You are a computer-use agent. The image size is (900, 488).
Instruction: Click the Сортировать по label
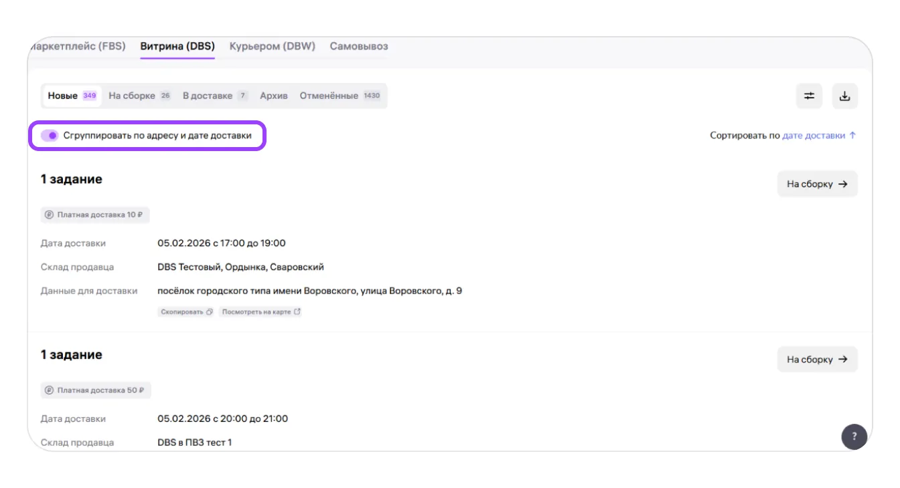point(745,135)
